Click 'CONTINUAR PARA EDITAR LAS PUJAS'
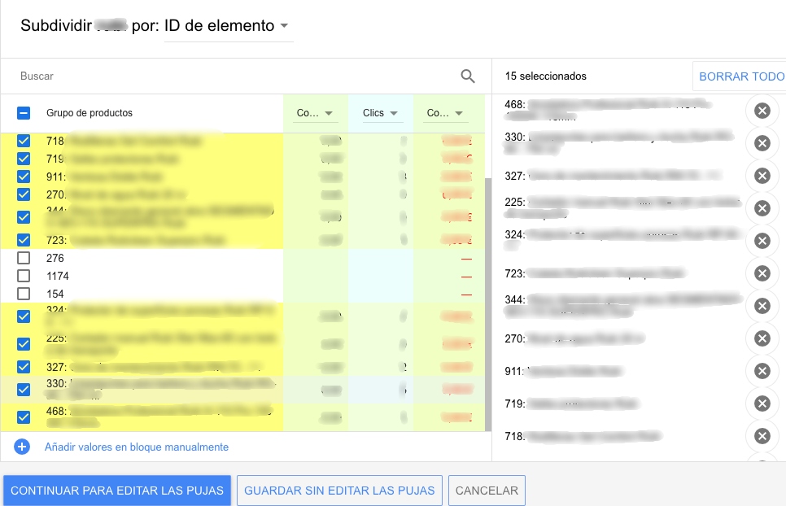The width and height of the screenshot is (786, 506). [x=117, y=491]
